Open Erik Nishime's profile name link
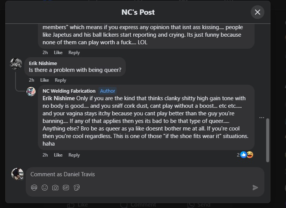The image size is (286, 208). 43,63
